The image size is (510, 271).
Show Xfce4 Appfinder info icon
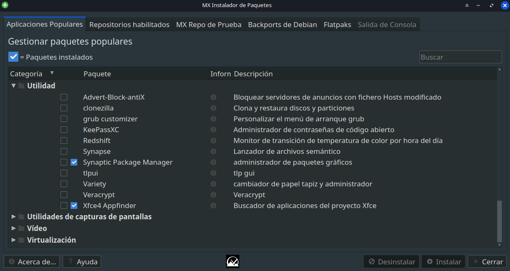[213, 206]
